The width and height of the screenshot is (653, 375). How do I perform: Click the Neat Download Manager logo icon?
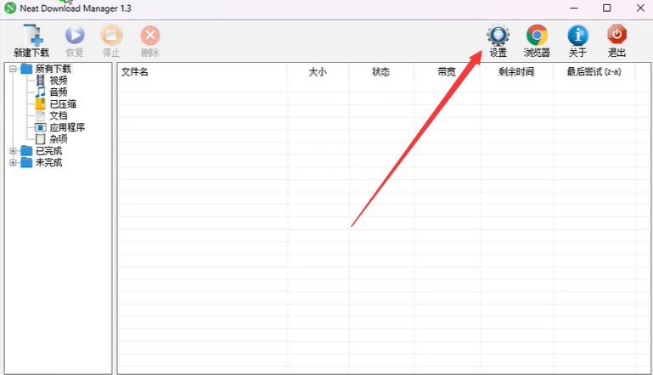pyautogui.click(x=10, y=8)
